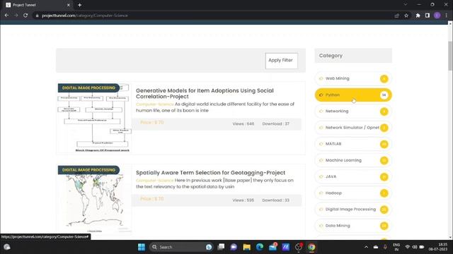The height and width of the screenshot is (254, 453).
Task: Launch Microsoft Edge from taskbar
Action: pos(260,247)
